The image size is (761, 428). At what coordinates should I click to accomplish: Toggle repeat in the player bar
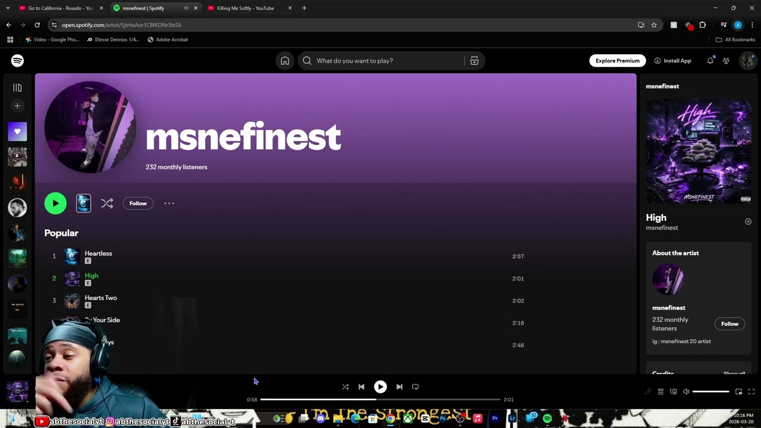415,387
